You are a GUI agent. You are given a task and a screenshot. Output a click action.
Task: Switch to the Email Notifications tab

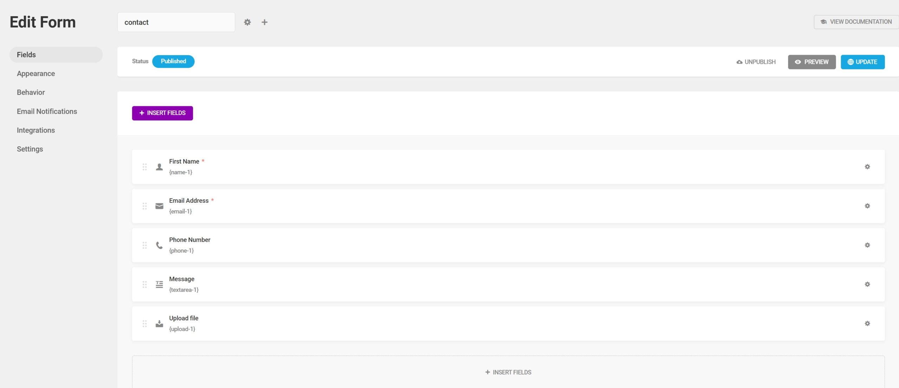[x=47, y=111]
